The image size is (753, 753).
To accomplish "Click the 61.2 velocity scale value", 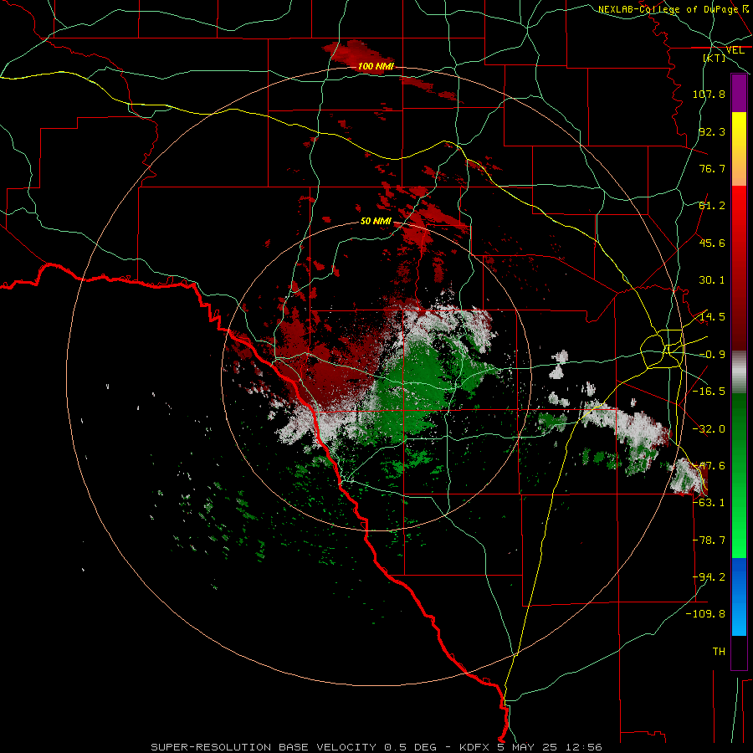I will [x=712, y=206].
